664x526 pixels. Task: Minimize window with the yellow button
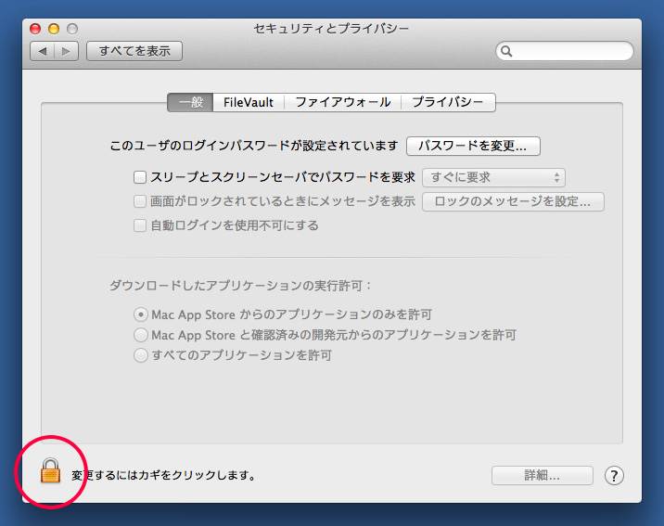(54, 29)
